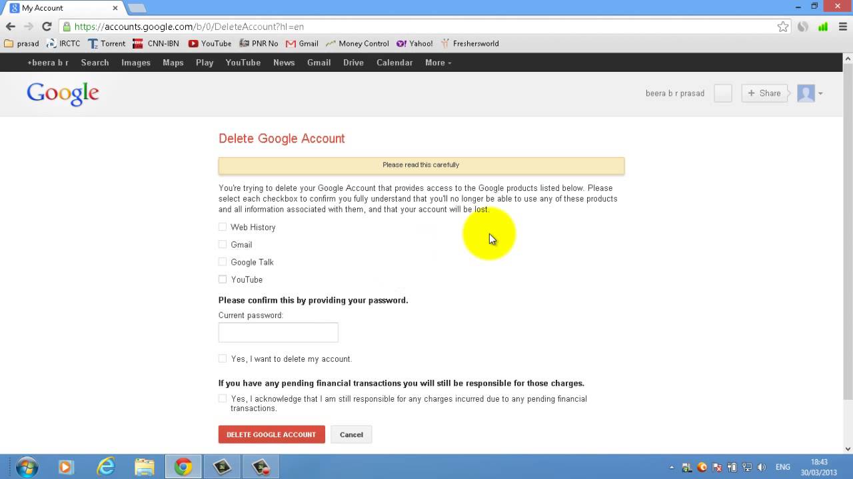Click the Current password field

(278, 332)
